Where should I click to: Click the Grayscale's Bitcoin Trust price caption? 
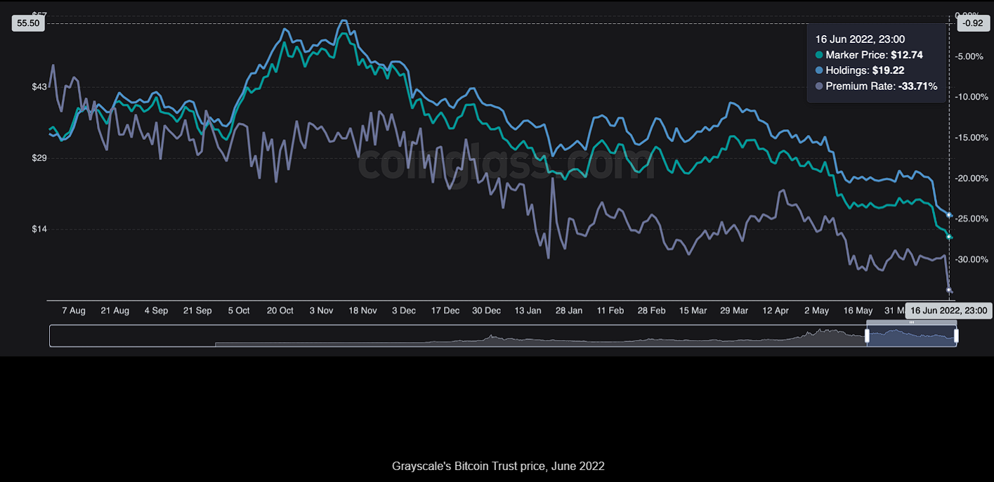pyautogui.click(x=497, y=467)
